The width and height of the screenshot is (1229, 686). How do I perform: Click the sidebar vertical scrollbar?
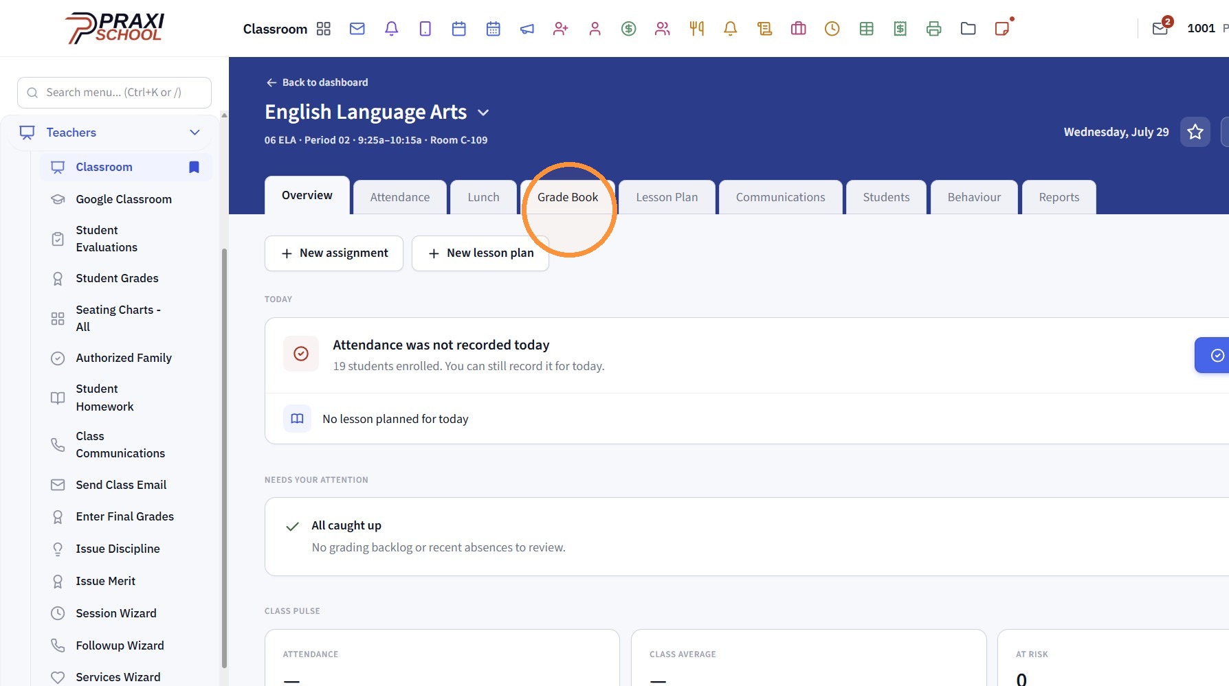224,458
